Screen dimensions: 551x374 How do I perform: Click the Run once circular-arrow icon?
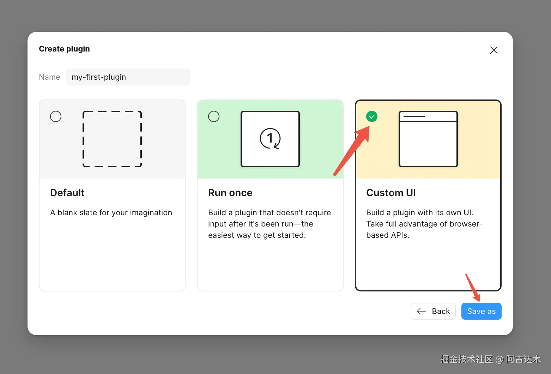270,139
